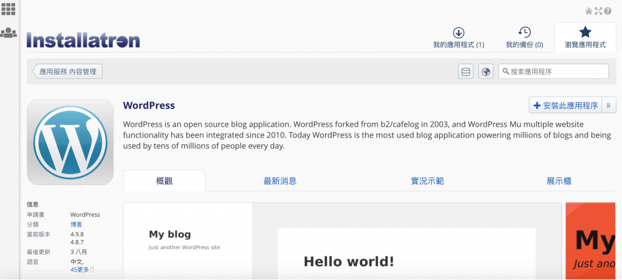622x280 pixels.
Task: Click the globe icon button
Action: tap(485, 72)
